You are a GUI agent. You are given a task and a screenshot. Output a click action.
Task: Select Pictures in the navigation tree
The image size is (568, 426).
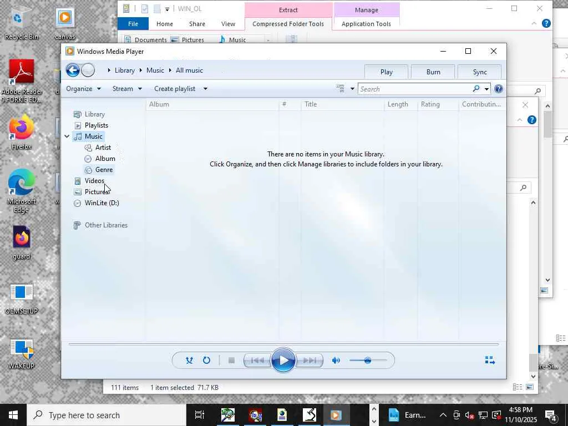[x=97, y=192]
